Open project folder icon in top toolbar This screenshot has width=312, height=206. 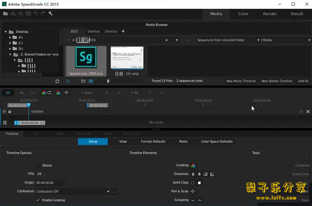click(5, 13)
